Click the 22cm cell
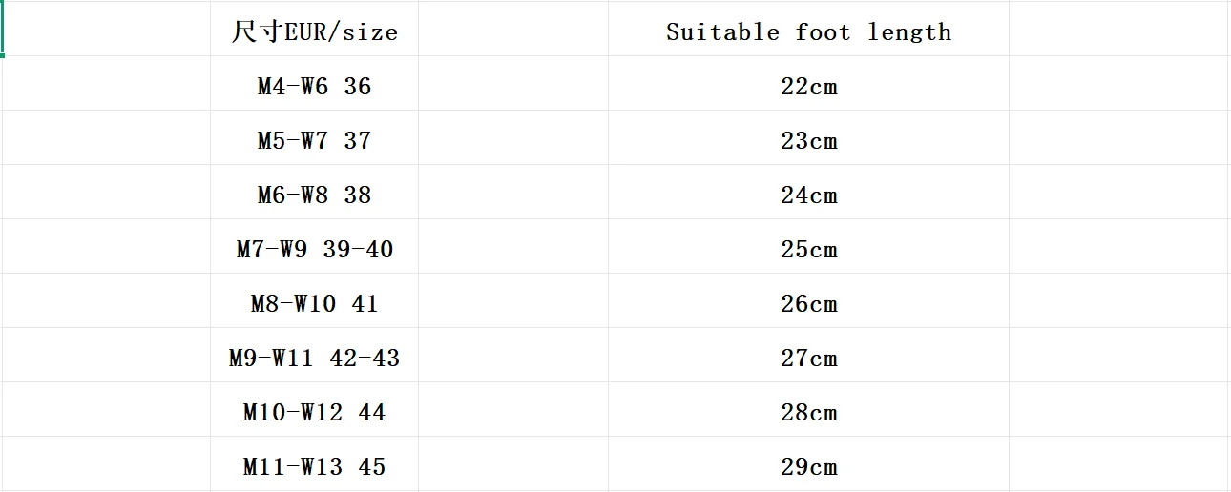Image resolution: width=1231 pixels, height=492 pixels. pyautogui.click(x=808, y=87)
